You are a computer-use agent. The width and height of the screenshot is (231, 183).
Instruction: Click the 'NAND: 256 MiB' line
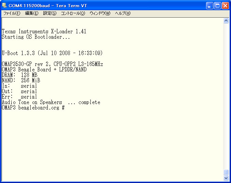pyautogui.click(x=21, y=80)
